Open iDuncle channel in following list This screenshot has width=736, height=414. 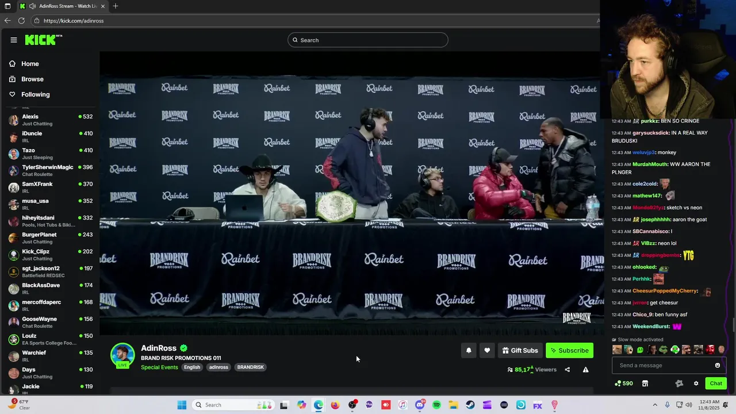pos(51,137)
